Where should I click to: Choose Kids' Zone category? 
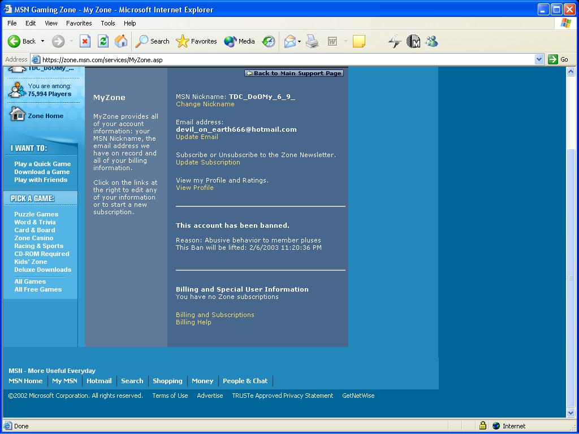tap(31, 262)
